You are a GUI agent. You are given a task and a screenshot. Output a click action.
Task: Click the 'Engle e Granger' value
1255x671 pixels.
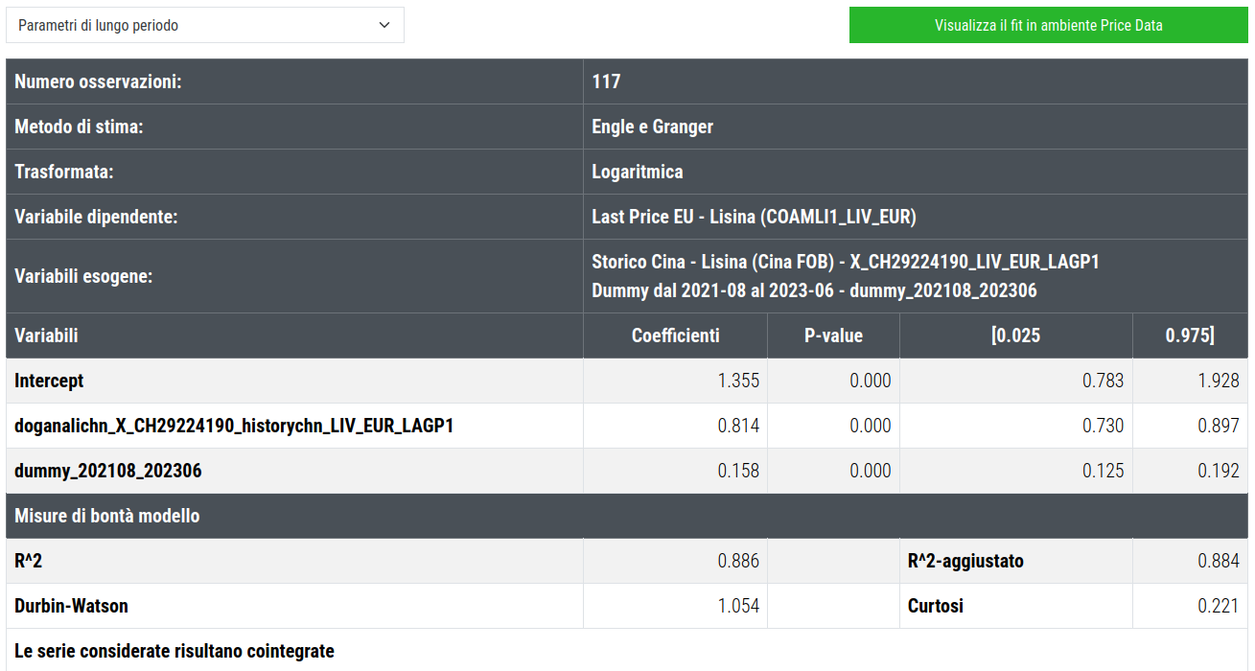tap(652, 127)
